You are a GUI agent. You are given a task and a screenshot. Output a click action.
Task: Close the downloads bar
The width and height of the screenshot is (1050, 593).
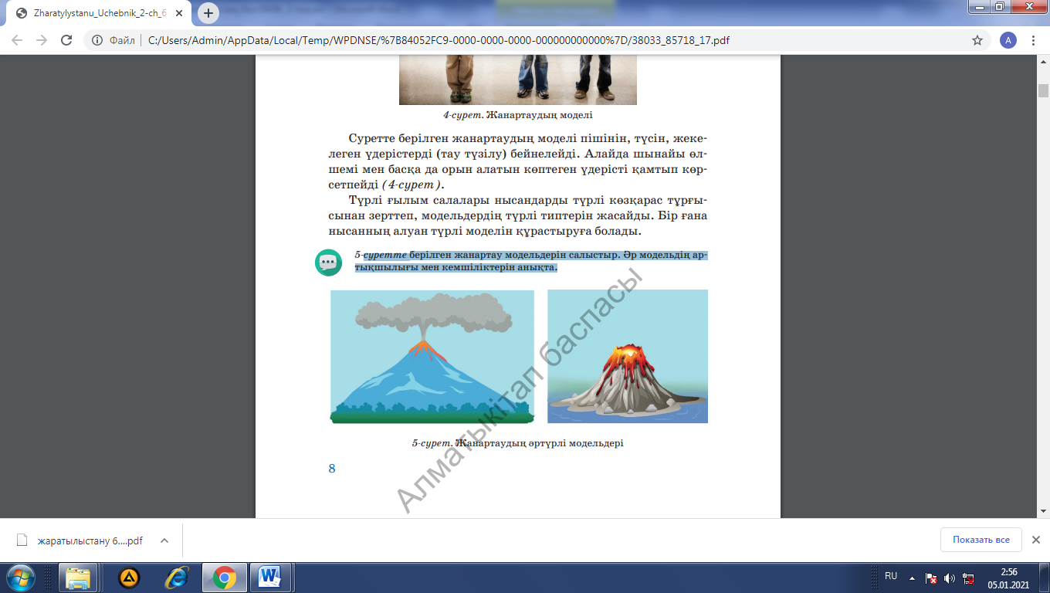pos(1036,540)
